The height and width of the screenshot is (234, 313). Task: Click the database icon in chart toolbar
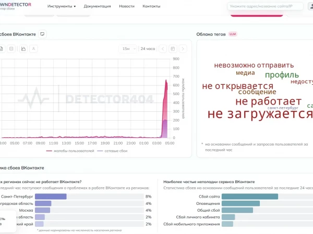coord(11,49)
